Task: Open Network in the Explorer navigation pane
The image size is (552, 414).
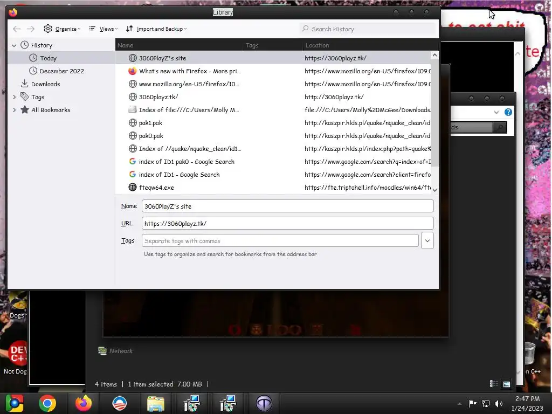Action: point(115,350)
